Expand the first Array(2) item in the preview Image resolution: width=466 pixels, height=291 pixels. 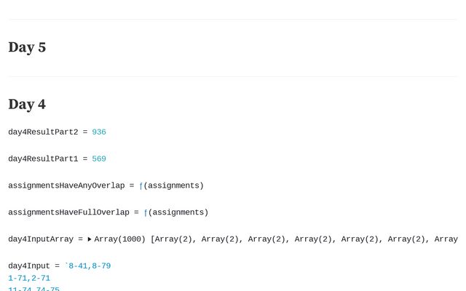(175, 239)
